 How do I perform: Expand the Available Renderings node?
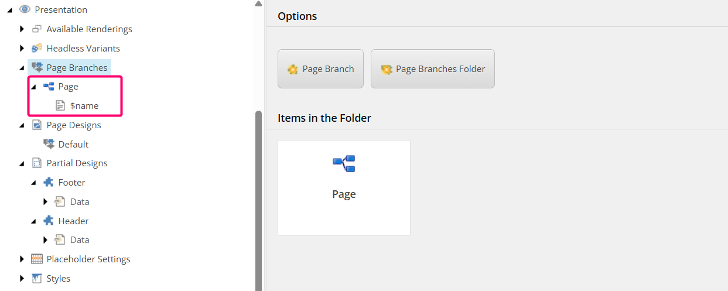coord(22,29)
